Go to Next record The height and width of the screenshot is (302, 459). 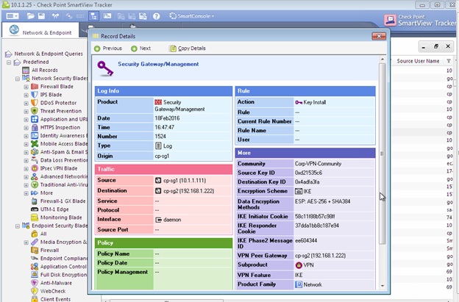tap(141, 48)
